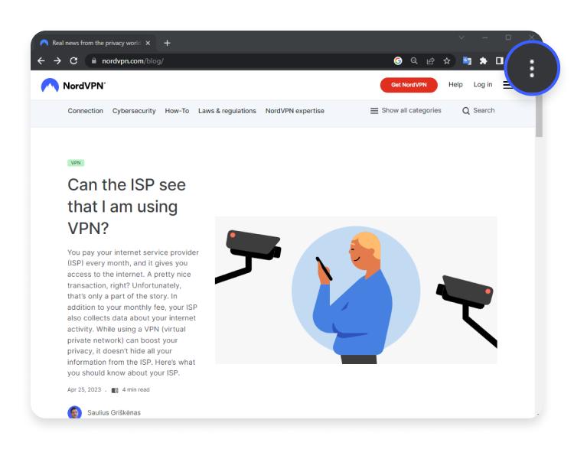
Task: Click the red Get NordVPN button
Action: [x=409, y=85]
